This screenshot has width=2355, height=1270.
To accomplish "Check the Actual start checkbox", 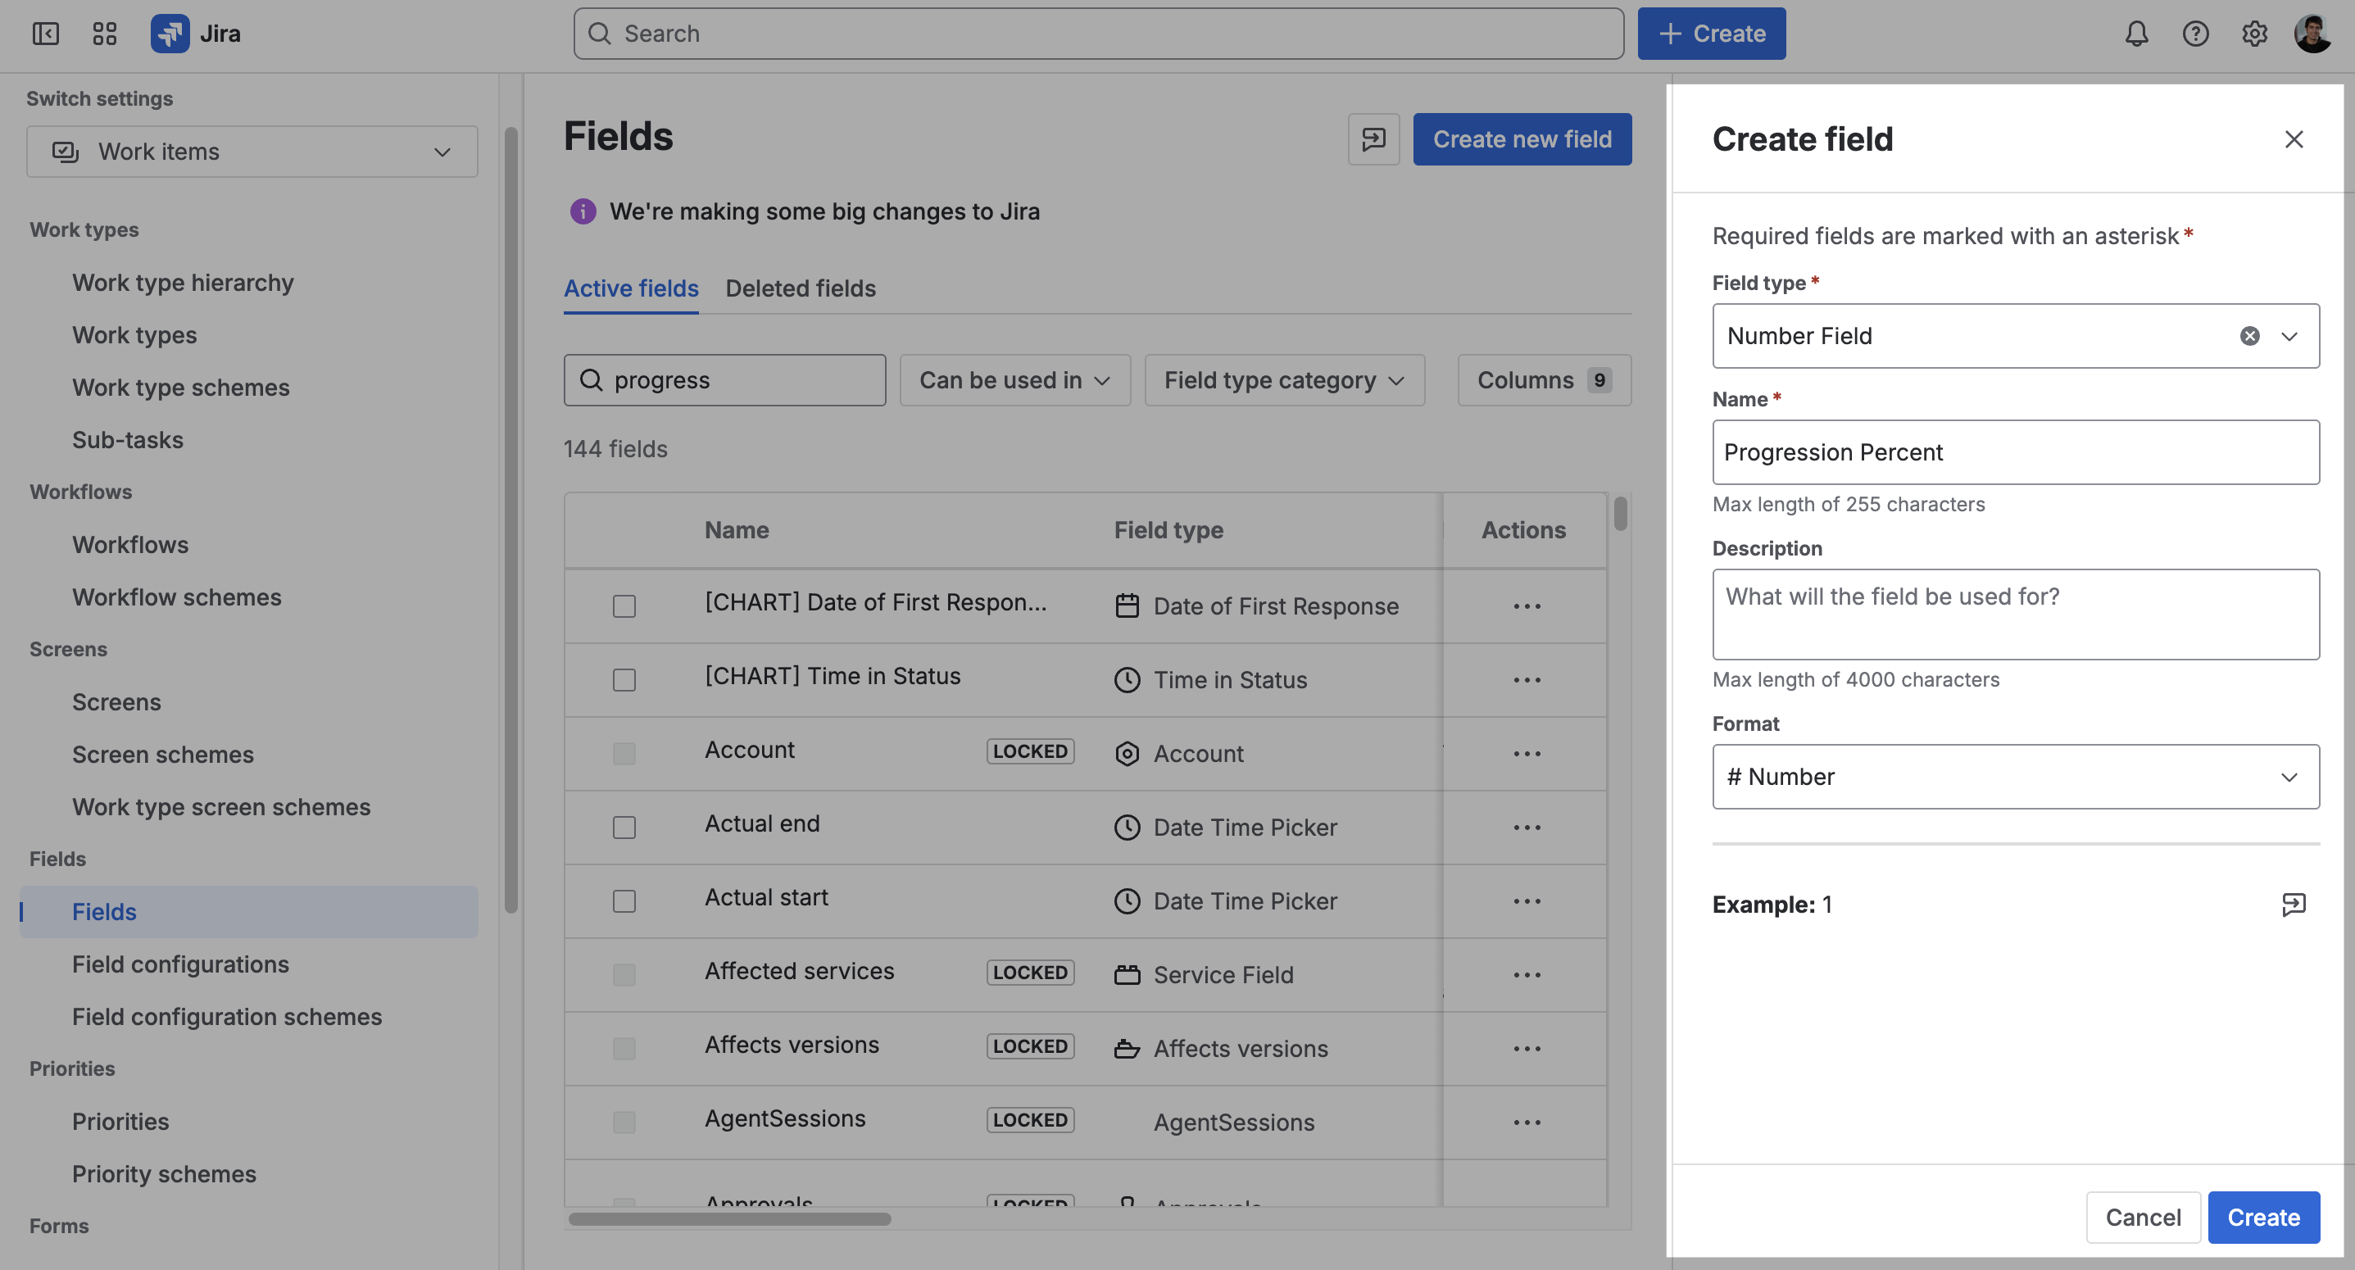I will point(624,901).
